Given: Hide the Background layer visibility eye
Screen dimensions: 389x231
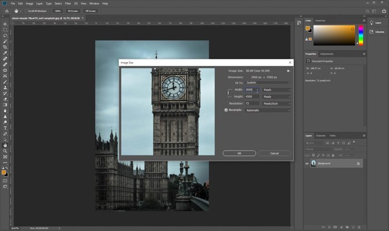Looking at the screenshot, I should 307,164.
